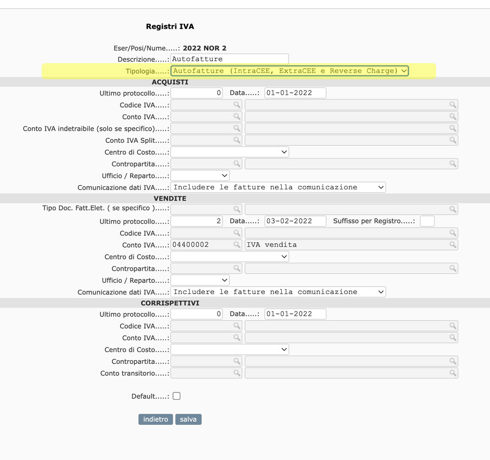Click search icon next to 04400002 account code
The height and width of the screenshot is (460, 490).
coord(237,245)
